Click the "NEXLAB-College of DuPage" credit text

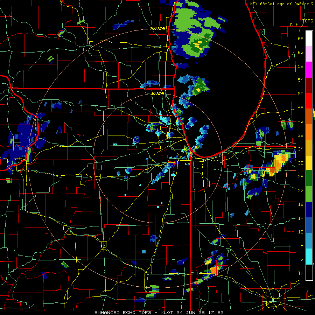coord(280,4)
